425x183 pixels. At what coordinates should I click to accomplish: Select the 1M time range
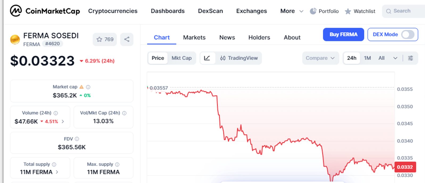(367, 58)
